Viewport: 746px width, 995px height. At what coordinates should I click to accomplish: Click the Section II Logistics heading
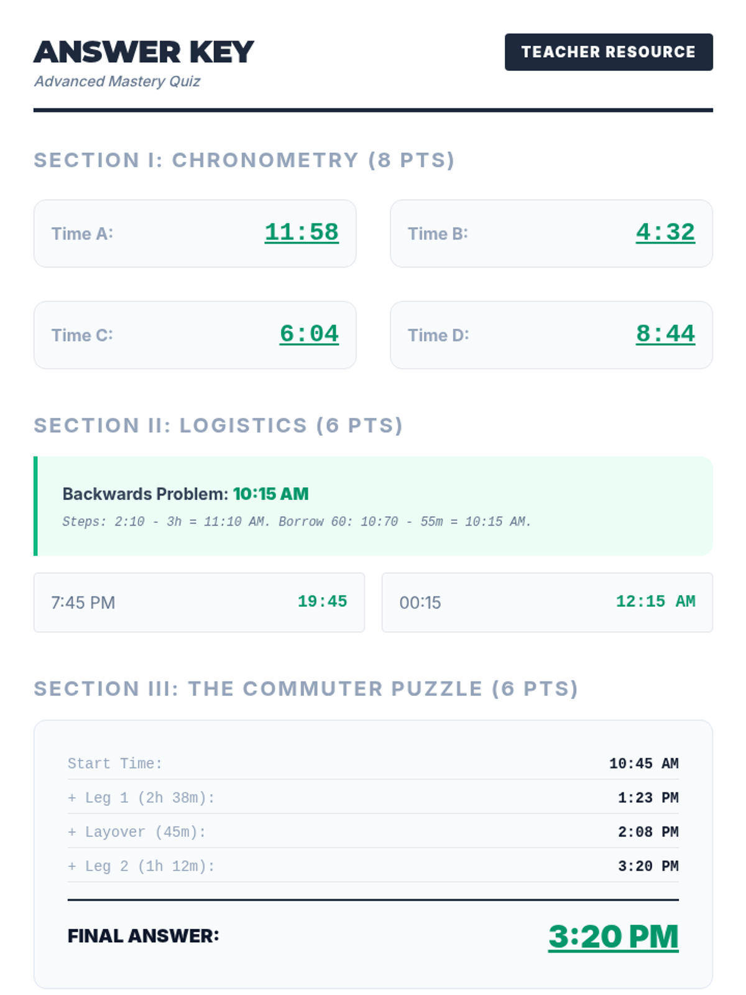click(x=218, y=425)
